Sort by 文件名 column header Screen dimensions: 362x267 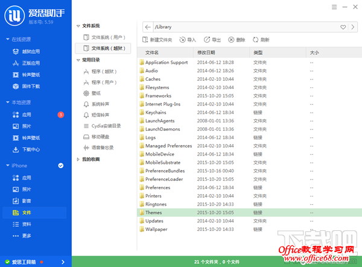(x=165, y=52)
